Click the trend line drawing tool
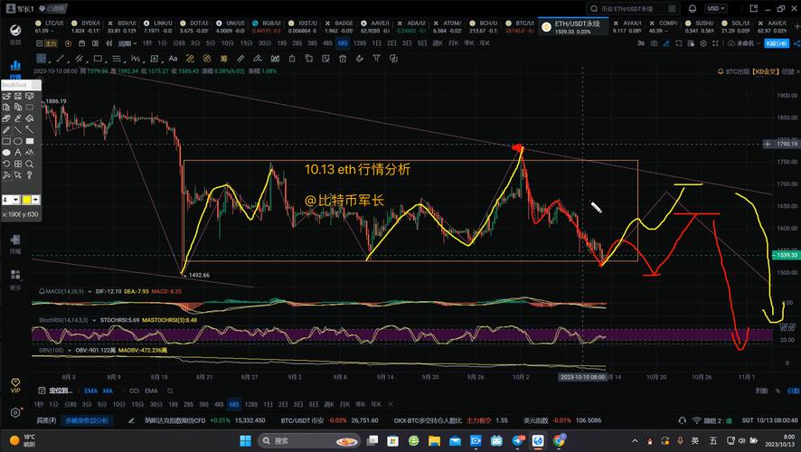 19,129
